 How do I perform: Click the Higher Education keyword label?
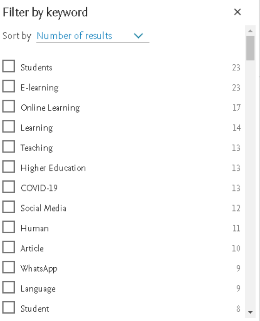point(53,168)
